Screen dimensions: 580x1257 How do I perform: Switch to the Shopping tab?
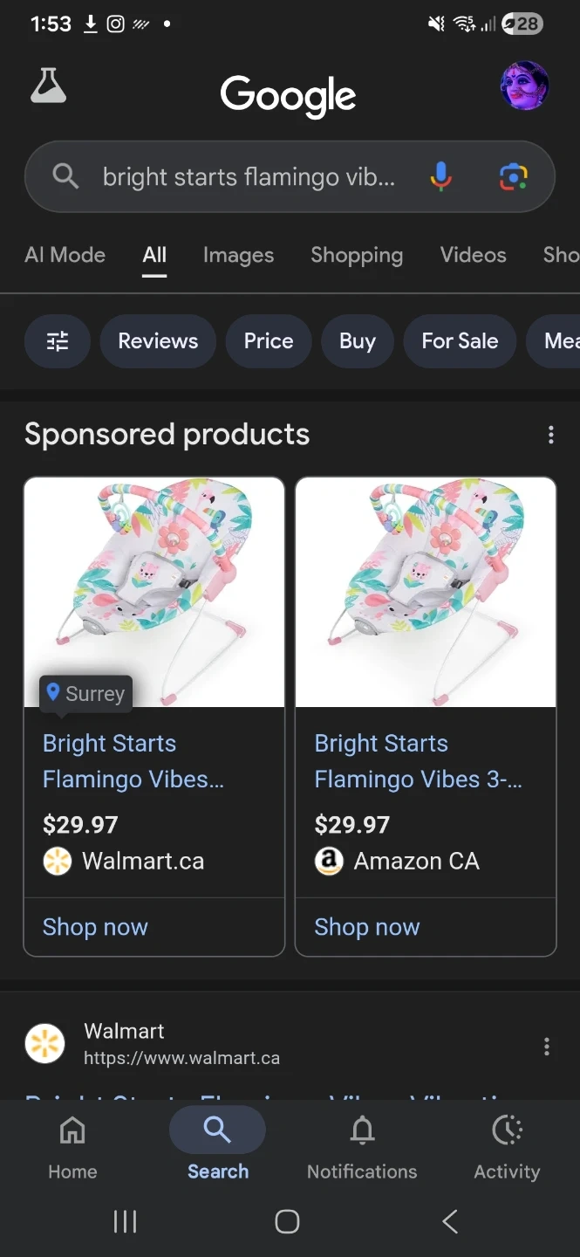[357, 255]
